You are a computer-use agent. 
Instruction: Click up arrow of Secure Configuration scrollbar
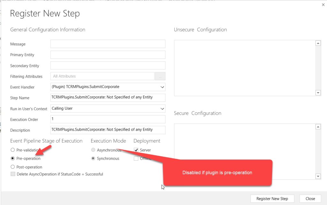pos(318,127)
